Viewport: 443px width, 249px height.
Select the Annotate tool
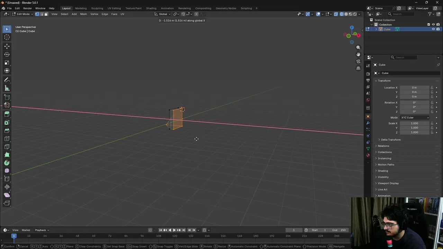coord(7,80)
